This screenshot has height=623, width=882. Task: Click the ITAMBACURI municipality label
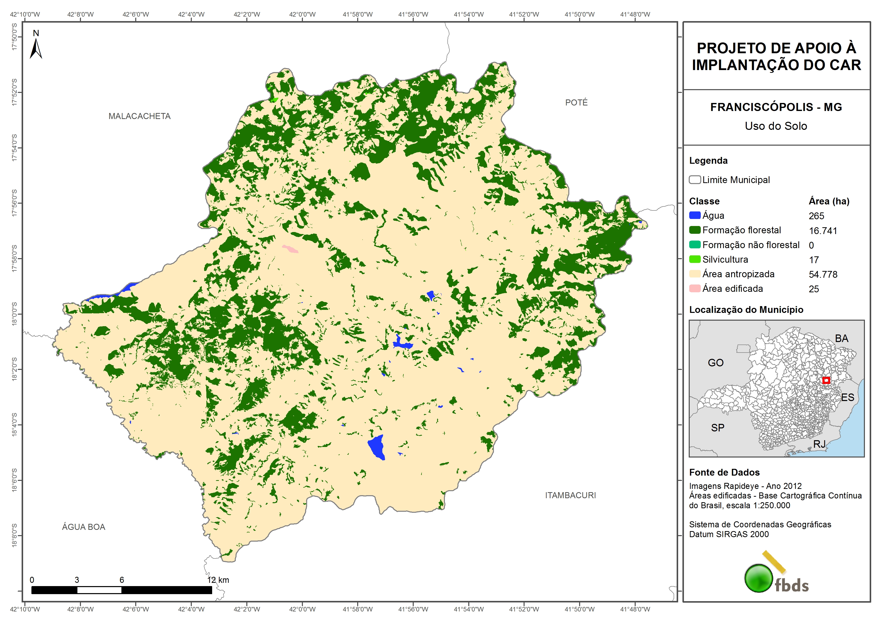click(571, 495)
